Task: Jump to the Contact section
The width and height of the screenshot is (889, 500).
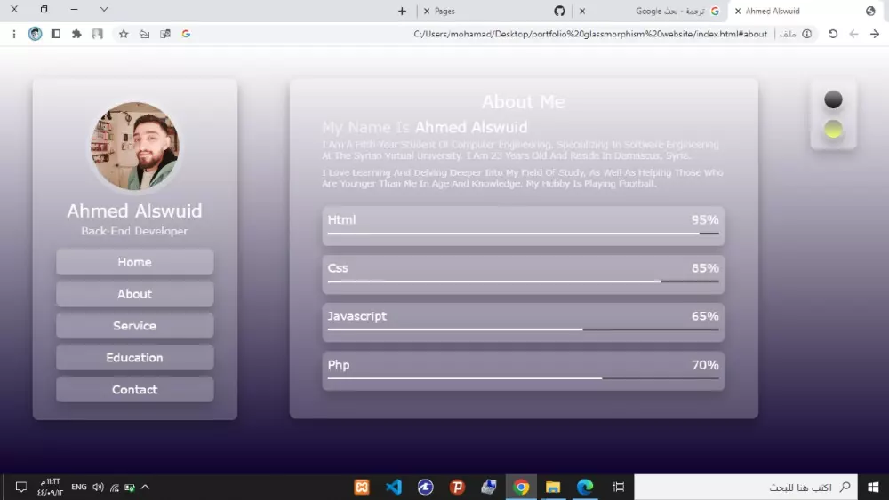Action: point(135,390)
